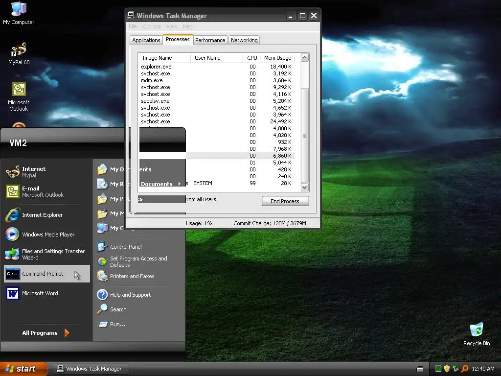Open Command Prompt from Start menu
The width and height of the screenshot is (501, 376).
point(47,274)
